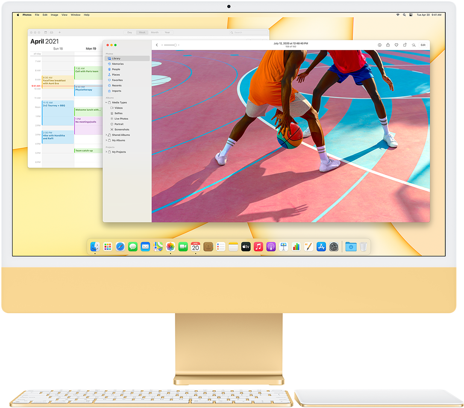Apply Auto Enhance with the magic wand

point(414,45)
